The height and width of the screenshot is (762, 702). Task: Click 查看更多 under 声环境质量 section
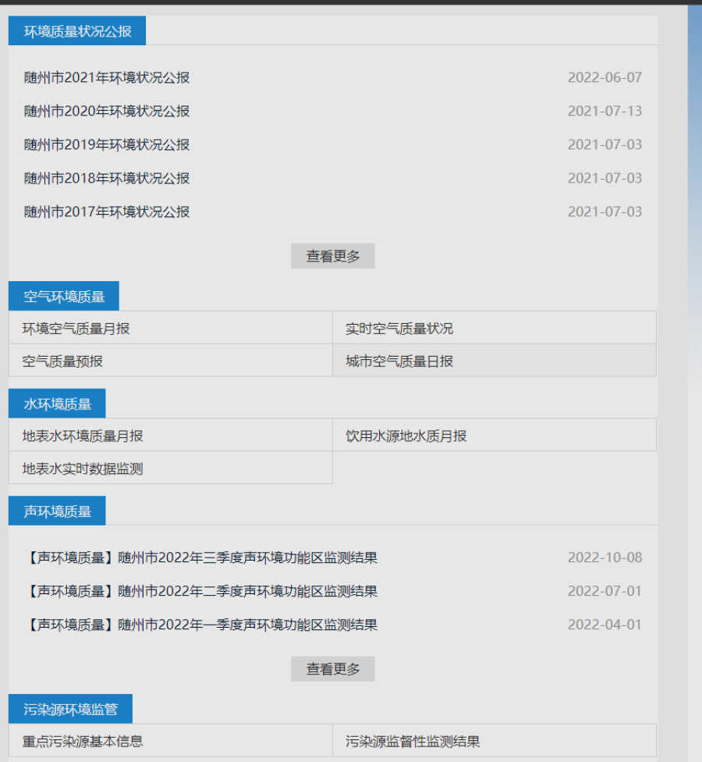click(x=332, y=668)
